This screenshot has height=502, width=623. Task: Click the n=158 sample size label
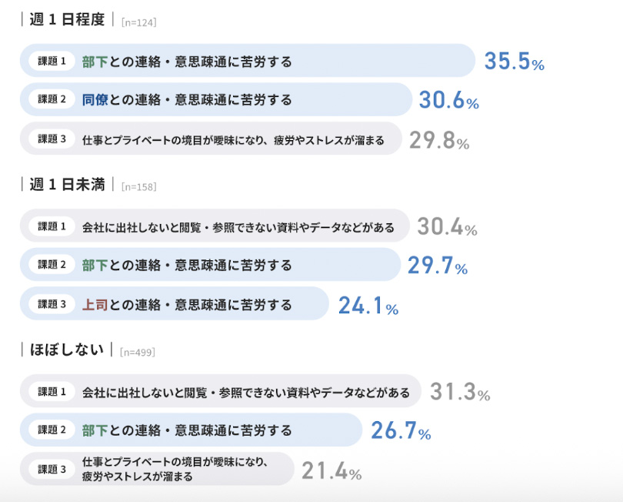point(139,187)
